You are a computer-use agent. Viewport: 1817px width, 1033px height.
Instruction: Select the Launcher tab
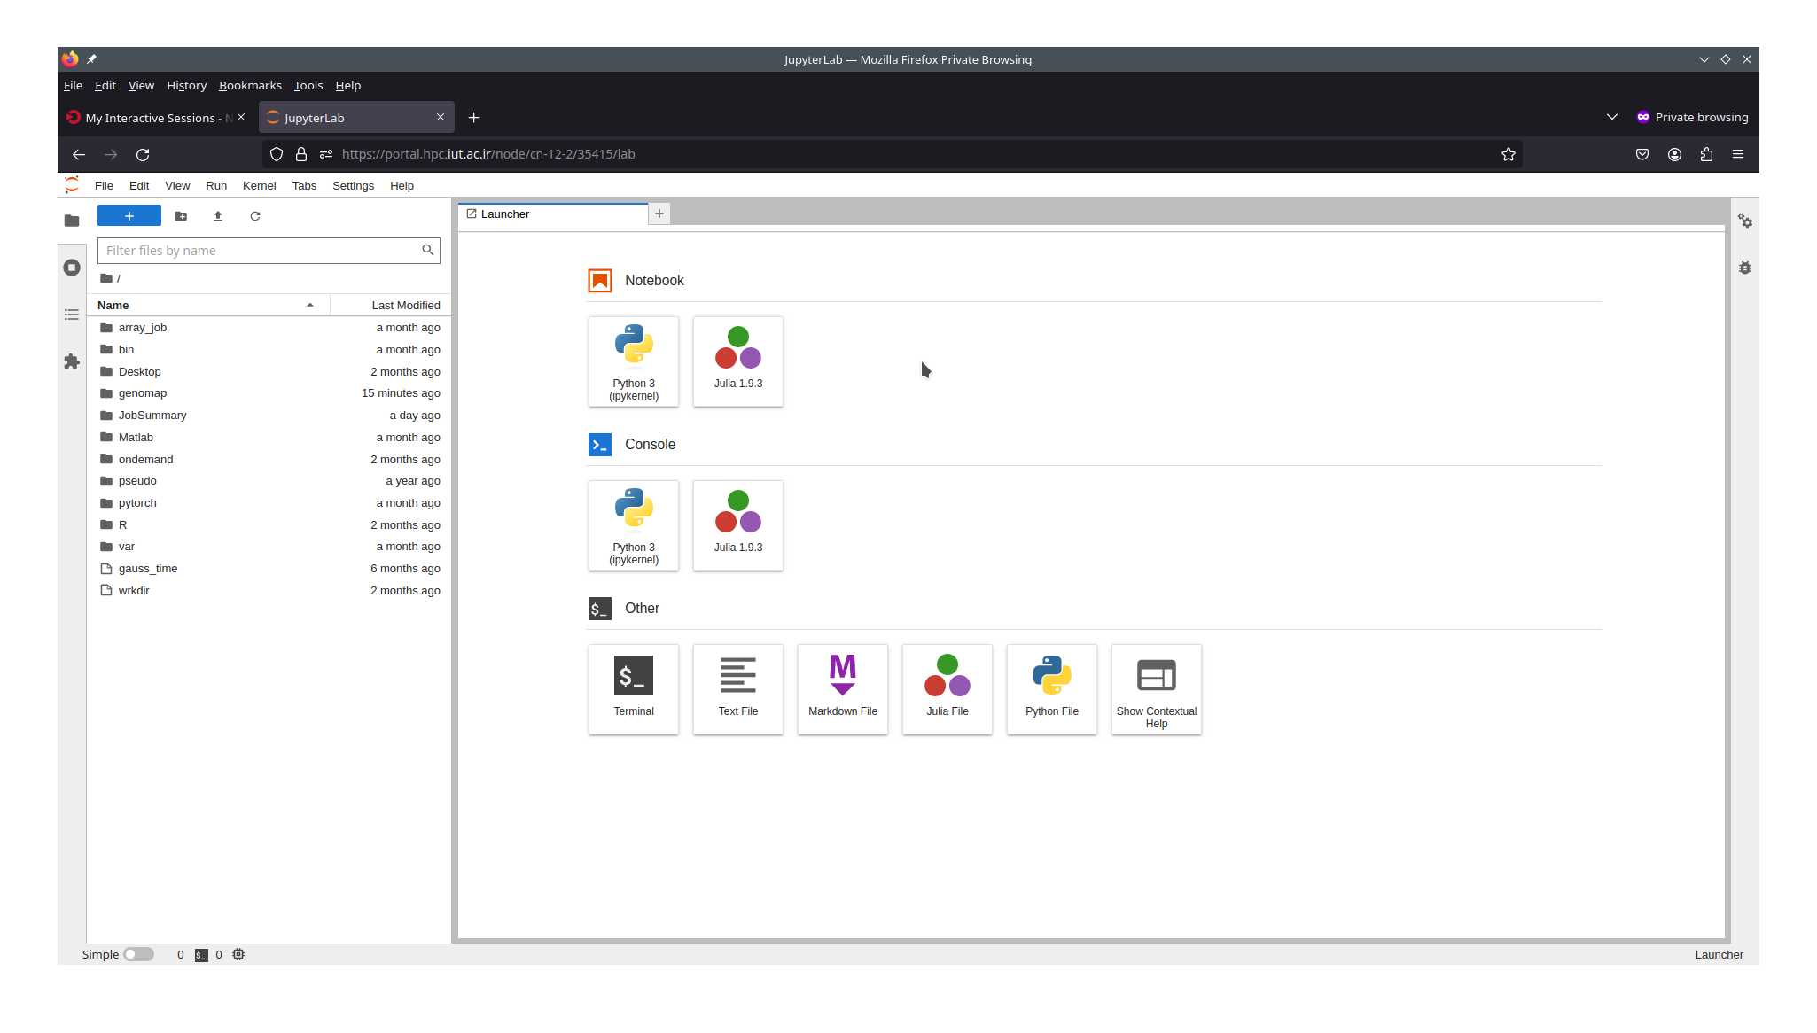click(553, 214)
